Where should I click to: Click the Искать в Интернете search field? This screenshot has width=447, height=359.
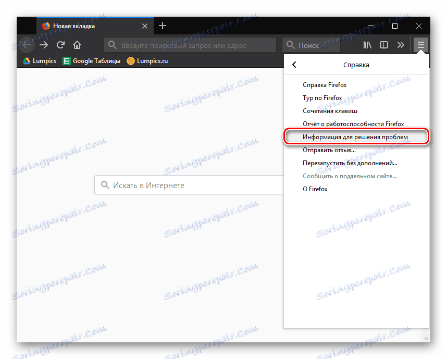tap(189, 185)
